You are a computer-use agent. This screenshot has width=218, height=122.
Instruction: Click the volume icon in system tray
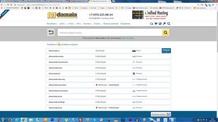[206, 120]
